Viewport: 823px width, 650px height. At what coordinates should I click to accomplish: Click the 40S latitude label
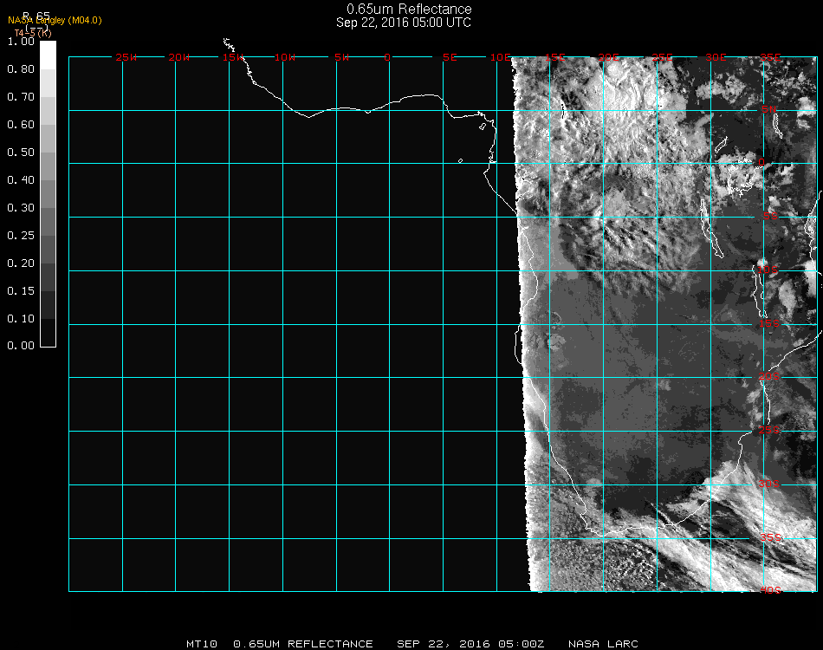[x=769, y=590]
